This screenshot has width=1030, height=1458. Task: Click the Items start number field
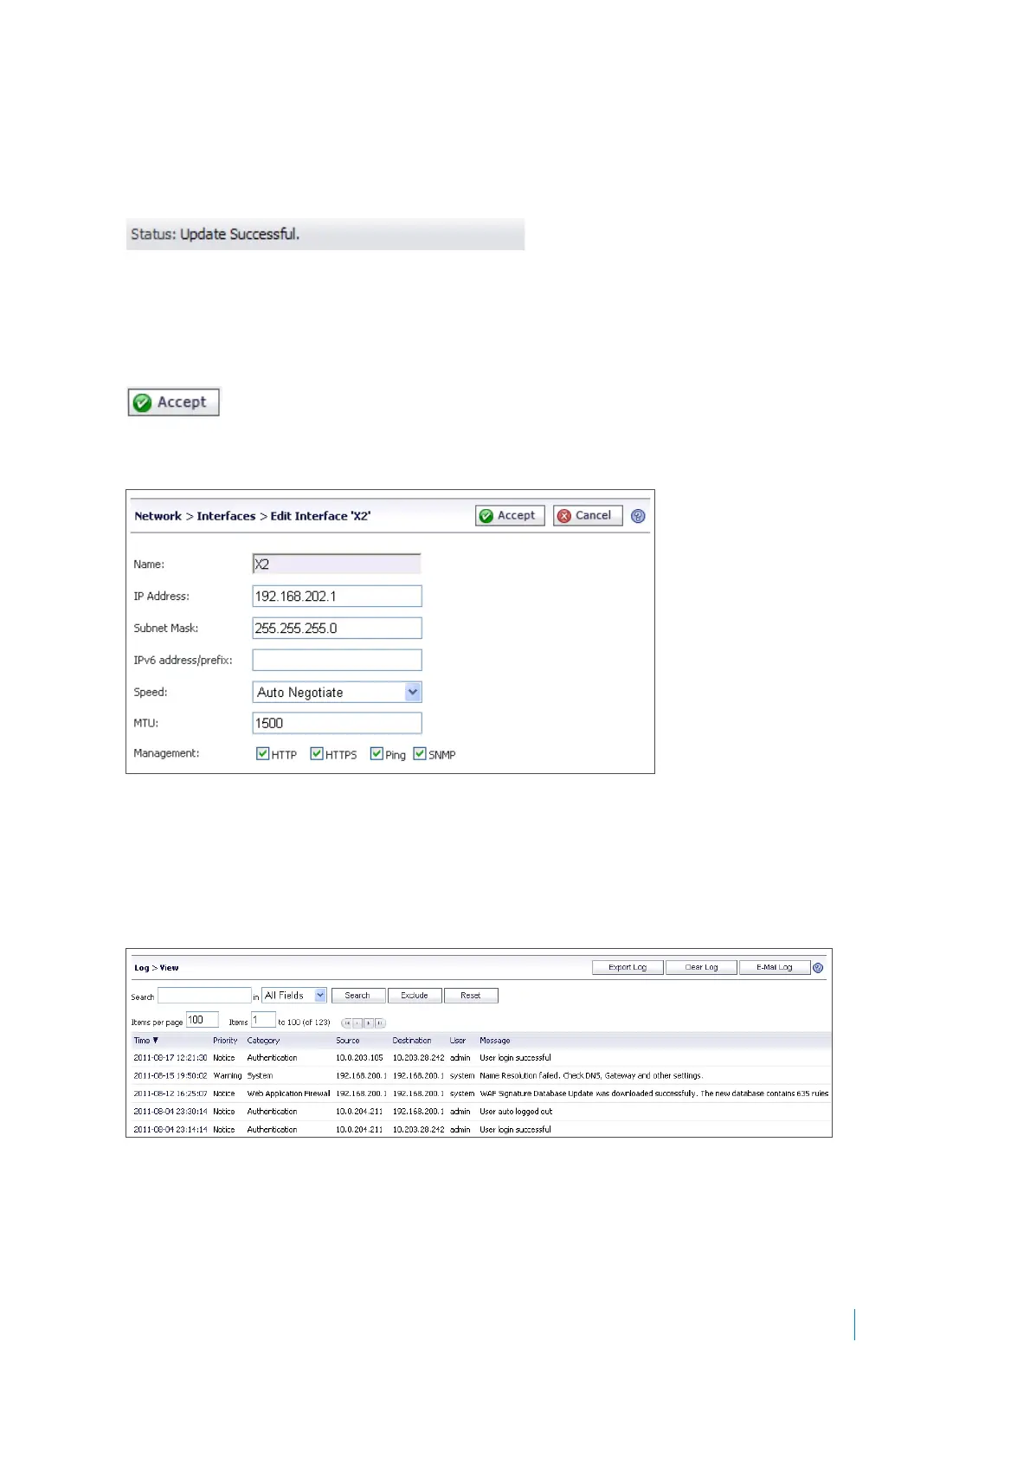(x=263, y=1020)
